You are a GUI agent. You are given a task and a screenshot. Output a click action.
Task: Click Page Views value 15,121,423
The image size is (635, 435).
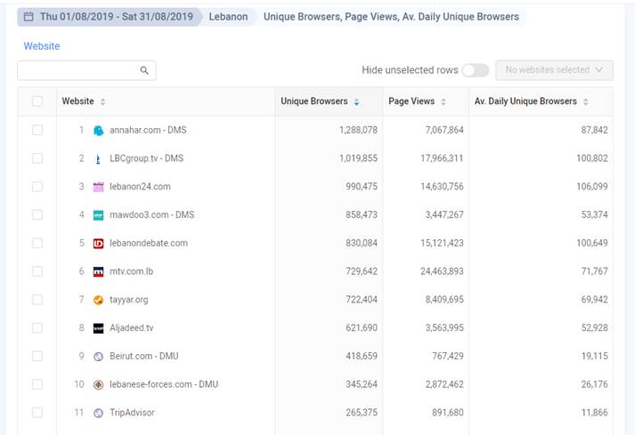tap(442, 243)
